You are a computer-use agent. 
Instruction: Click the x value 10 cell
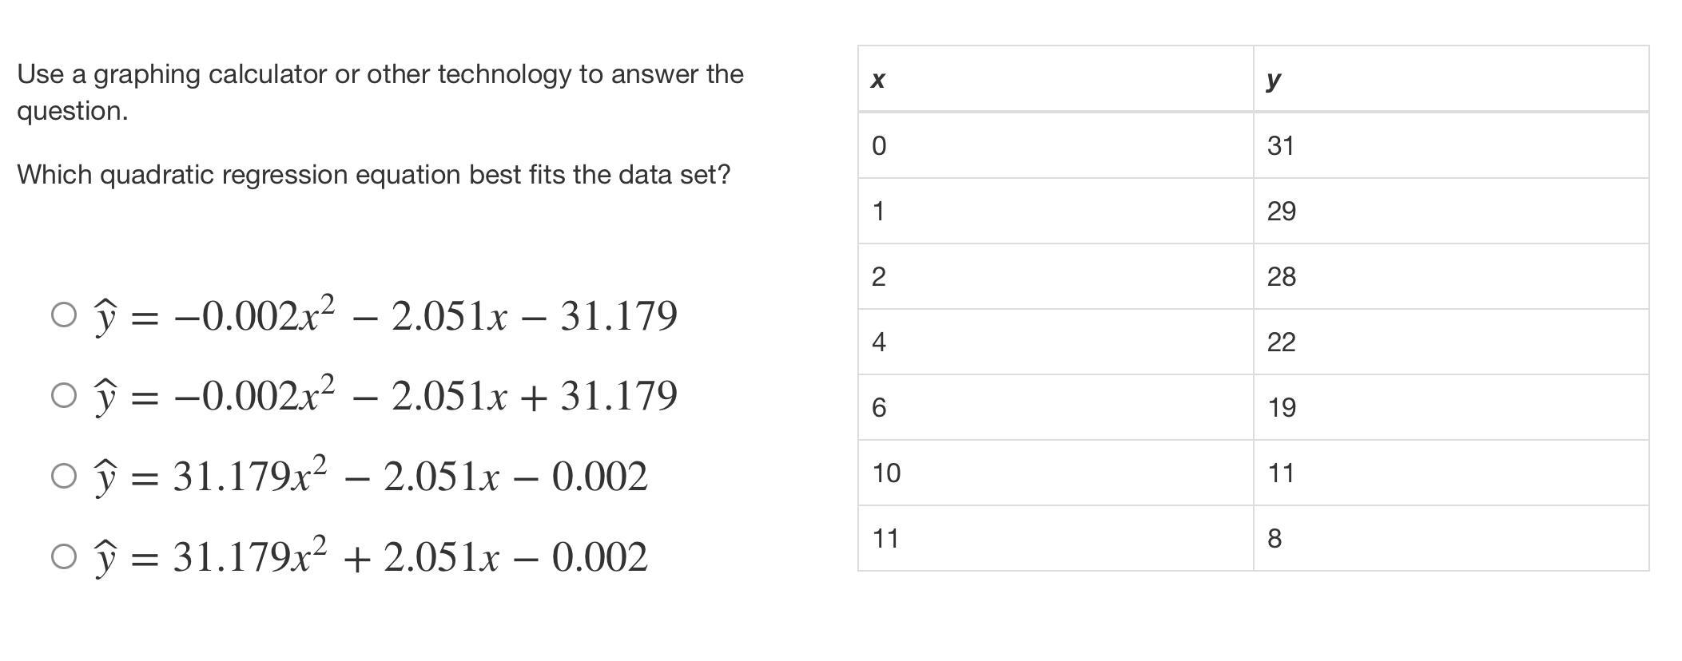pyautogui.click(x=1056, y=473)
